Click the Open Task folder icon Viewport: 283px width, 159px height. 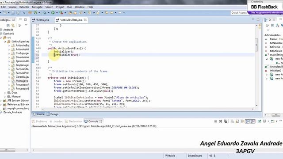click(75, 13)
